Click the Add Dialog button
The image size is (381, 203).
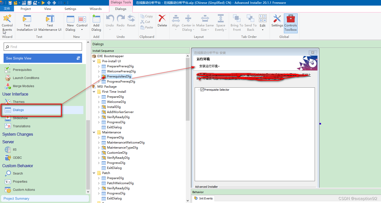pyautogui.click(x=96, y=23)
